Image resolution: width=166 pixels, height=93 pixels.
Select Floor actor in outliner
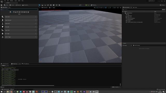pyautogui.click(x=128, y=14)
